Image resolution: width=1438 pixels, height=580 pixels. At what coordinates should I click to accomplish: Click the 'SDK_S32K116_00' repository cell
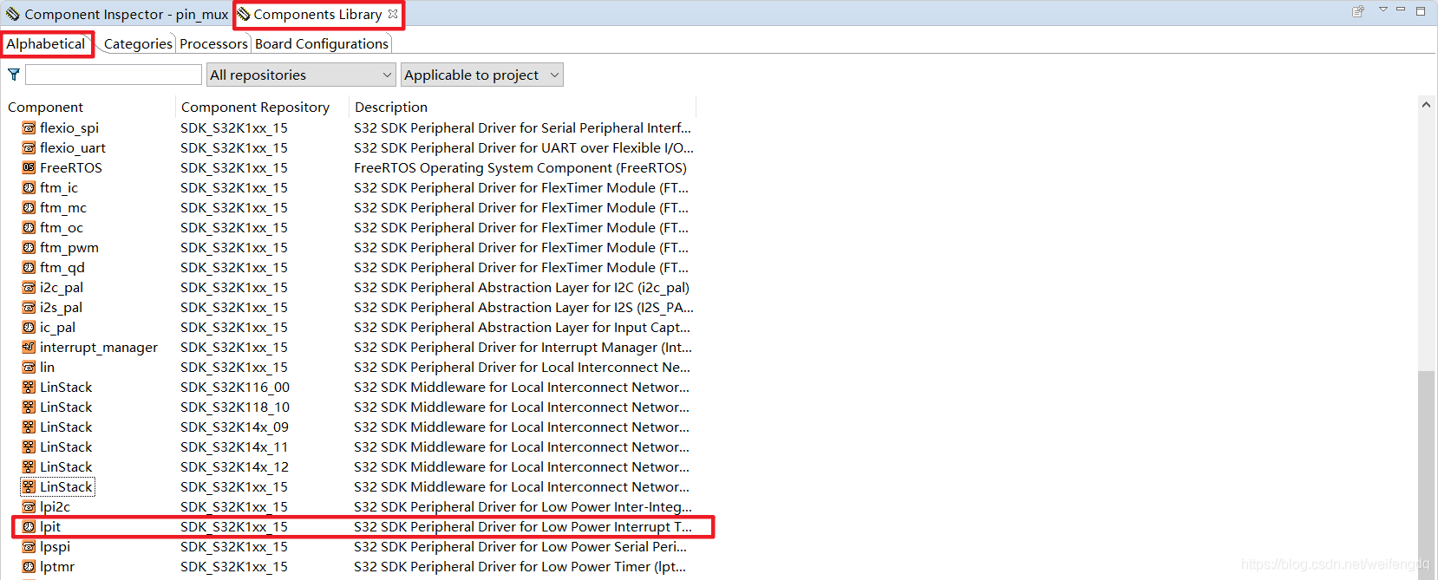[235, 388]
